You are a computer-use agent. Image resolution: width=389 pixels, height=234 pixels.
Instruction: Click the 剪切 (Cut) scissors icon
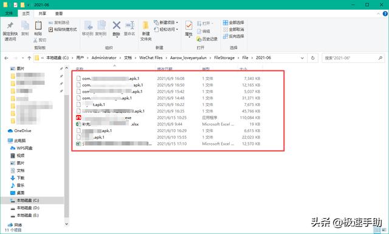(x=36, y=40)
